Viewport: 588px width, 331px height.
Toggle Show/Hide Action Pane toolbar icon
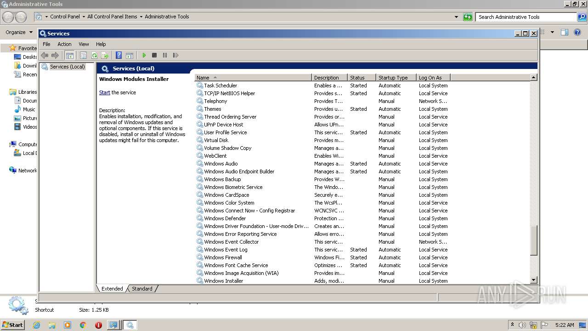130,55
